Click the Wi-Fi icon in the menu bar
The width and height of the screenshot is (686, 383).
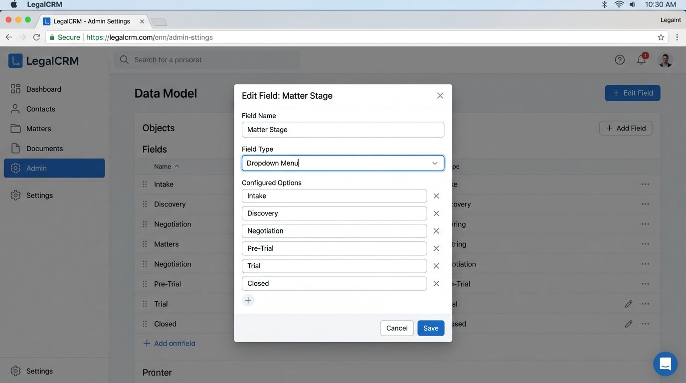[x=619, y=4]
